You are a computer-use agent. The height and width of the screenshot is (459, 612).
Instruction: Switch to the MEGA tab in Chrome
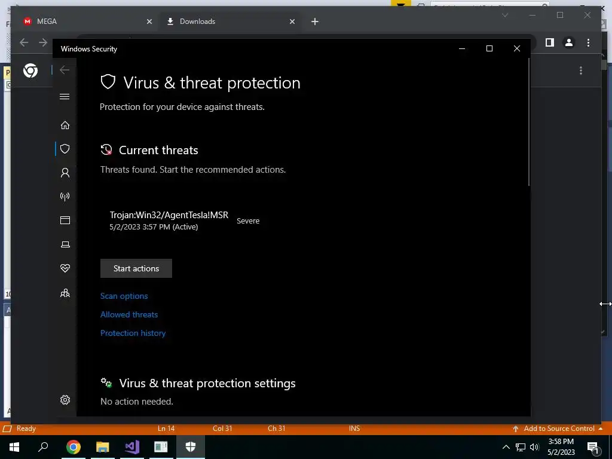[86, 22]
